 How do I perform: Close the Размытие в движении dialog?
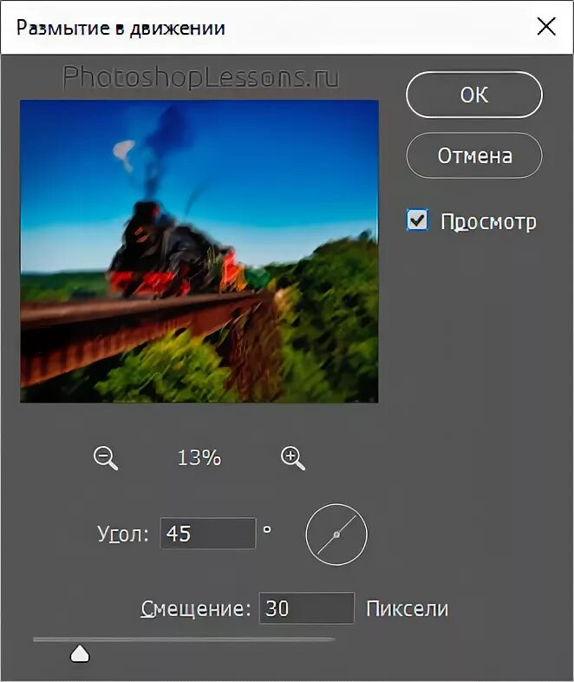pos(545,27)
